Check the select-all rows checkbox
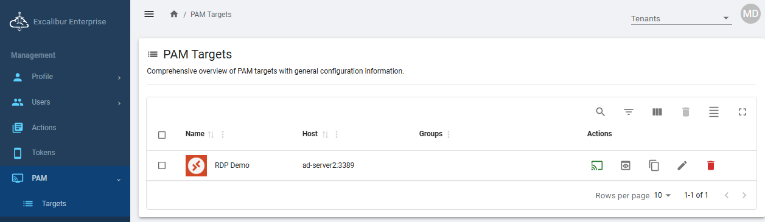This screenshot has width=765, height=222. coord(162,135)
